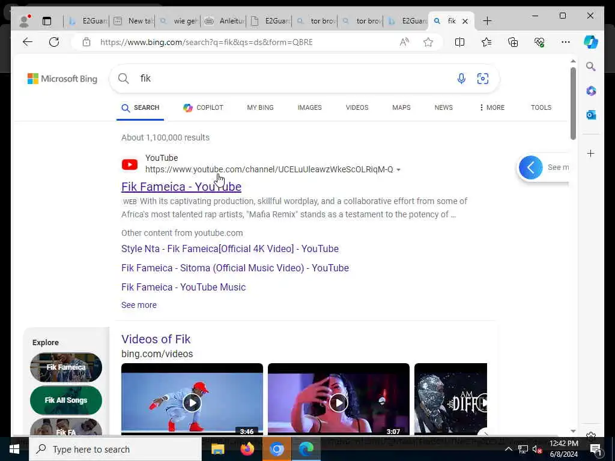Open File Explorer from the taskbar
The height and width of the screenshot is (461, 615).
tap(217, 449)
